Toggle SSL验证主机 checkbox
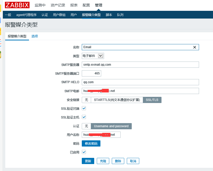The height and width of the screenshot is (171, 213). [84, 117]
